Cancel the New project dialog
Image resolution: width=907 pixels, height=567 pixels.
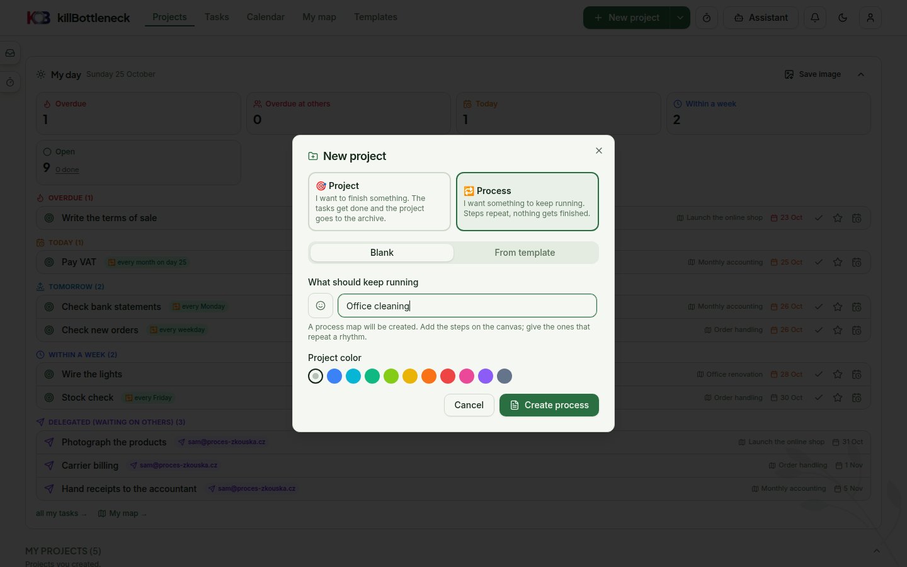(469, 405)
